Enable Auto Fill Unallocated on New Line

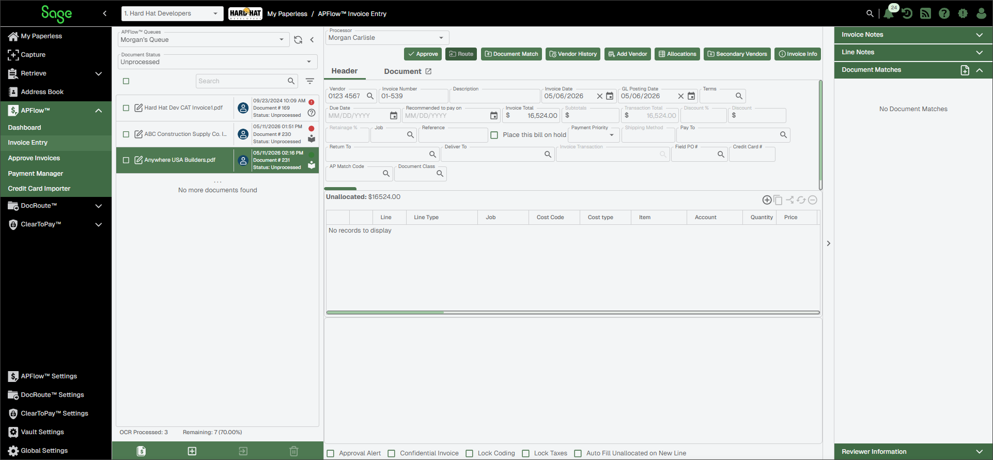tap(578, 453)
